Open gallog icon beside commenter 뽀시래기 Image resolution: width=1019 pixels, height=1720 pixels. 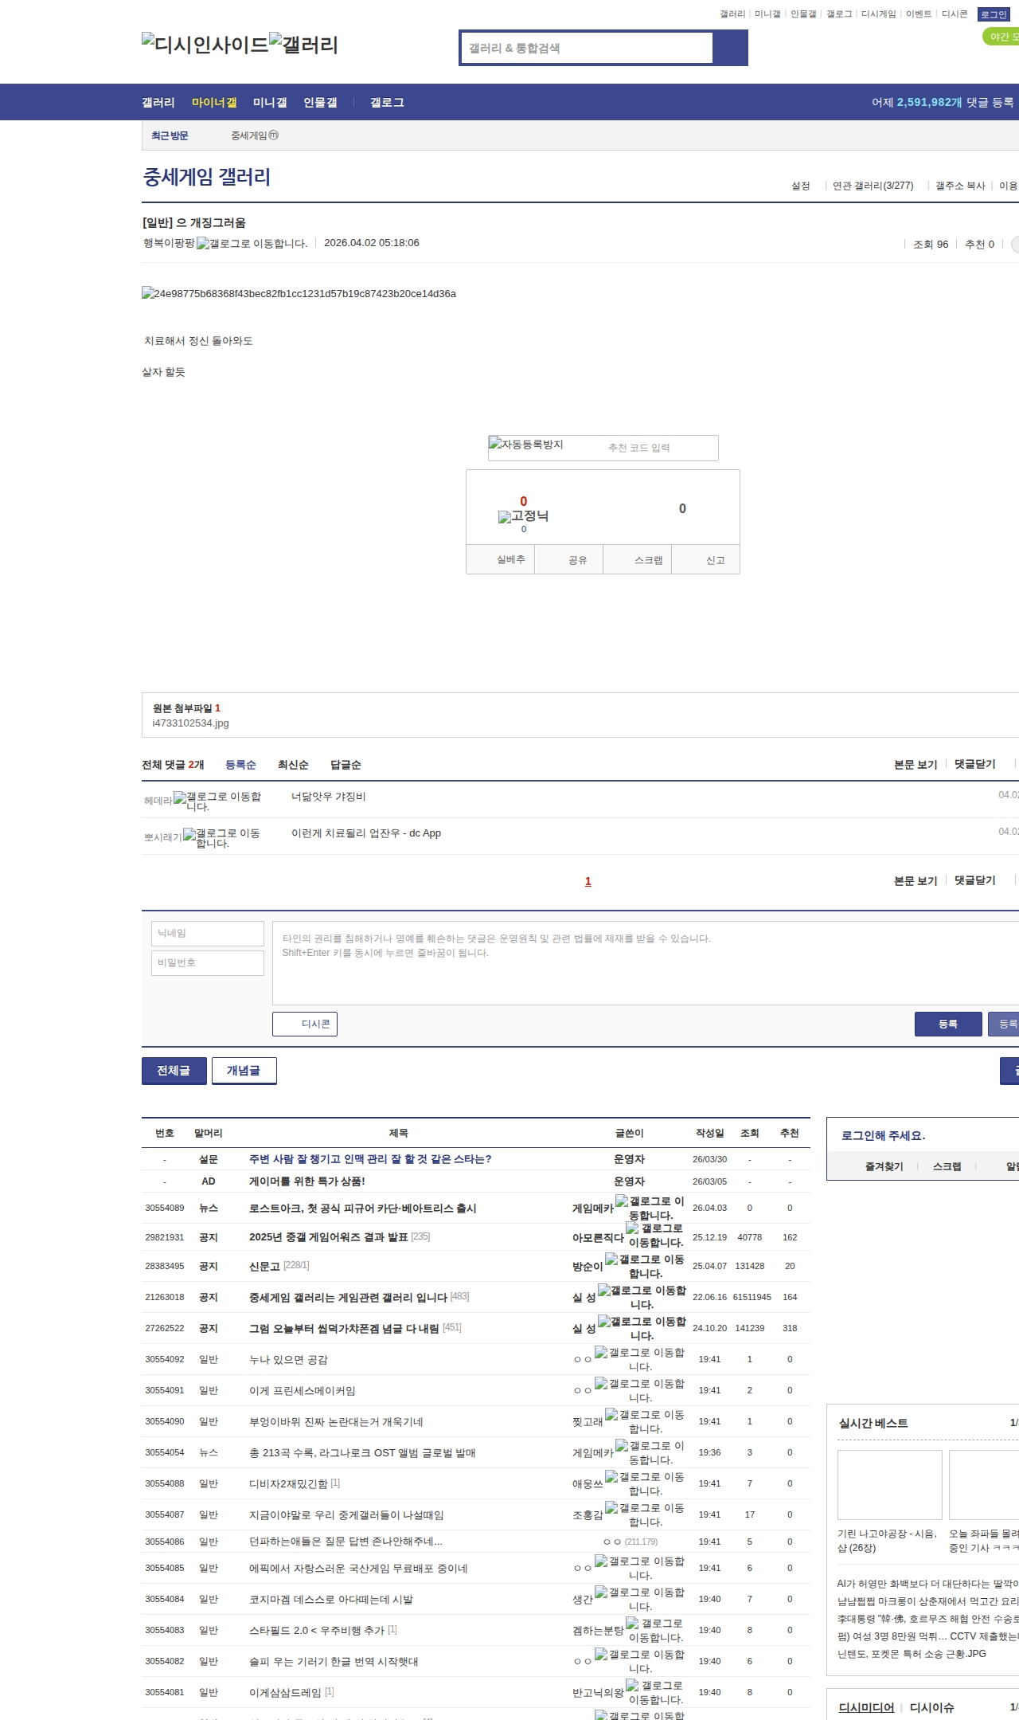(x=222, y=837)
